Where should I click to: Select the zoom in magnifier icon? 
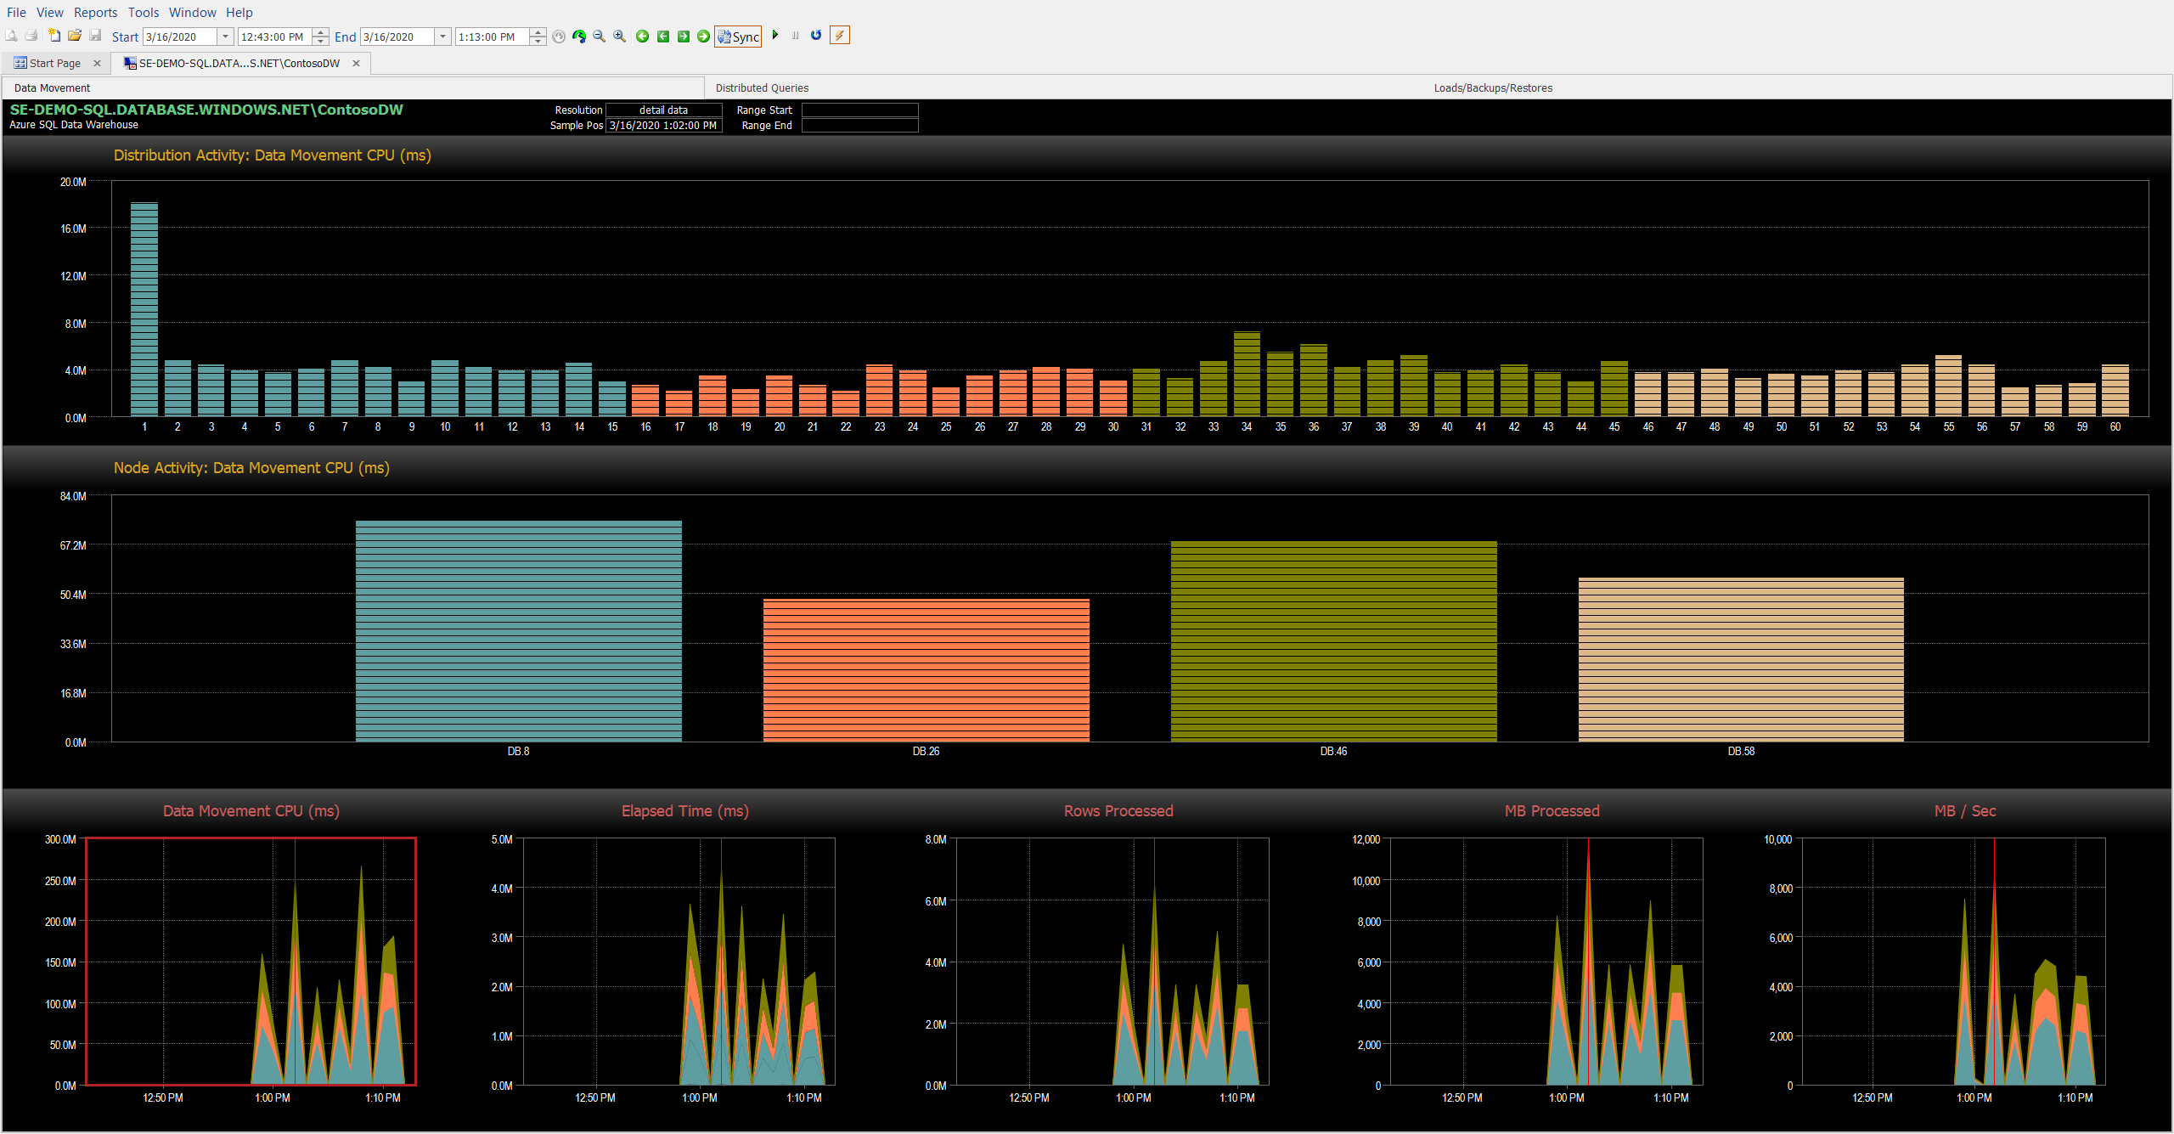click(x=620, y=37)
